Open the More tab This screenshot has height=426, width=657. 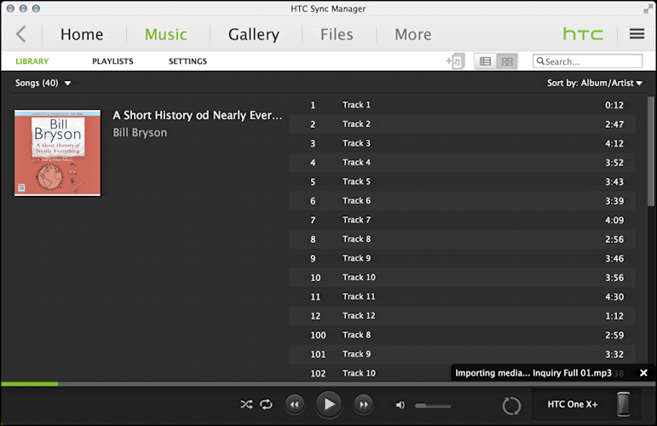coord(412,34)
